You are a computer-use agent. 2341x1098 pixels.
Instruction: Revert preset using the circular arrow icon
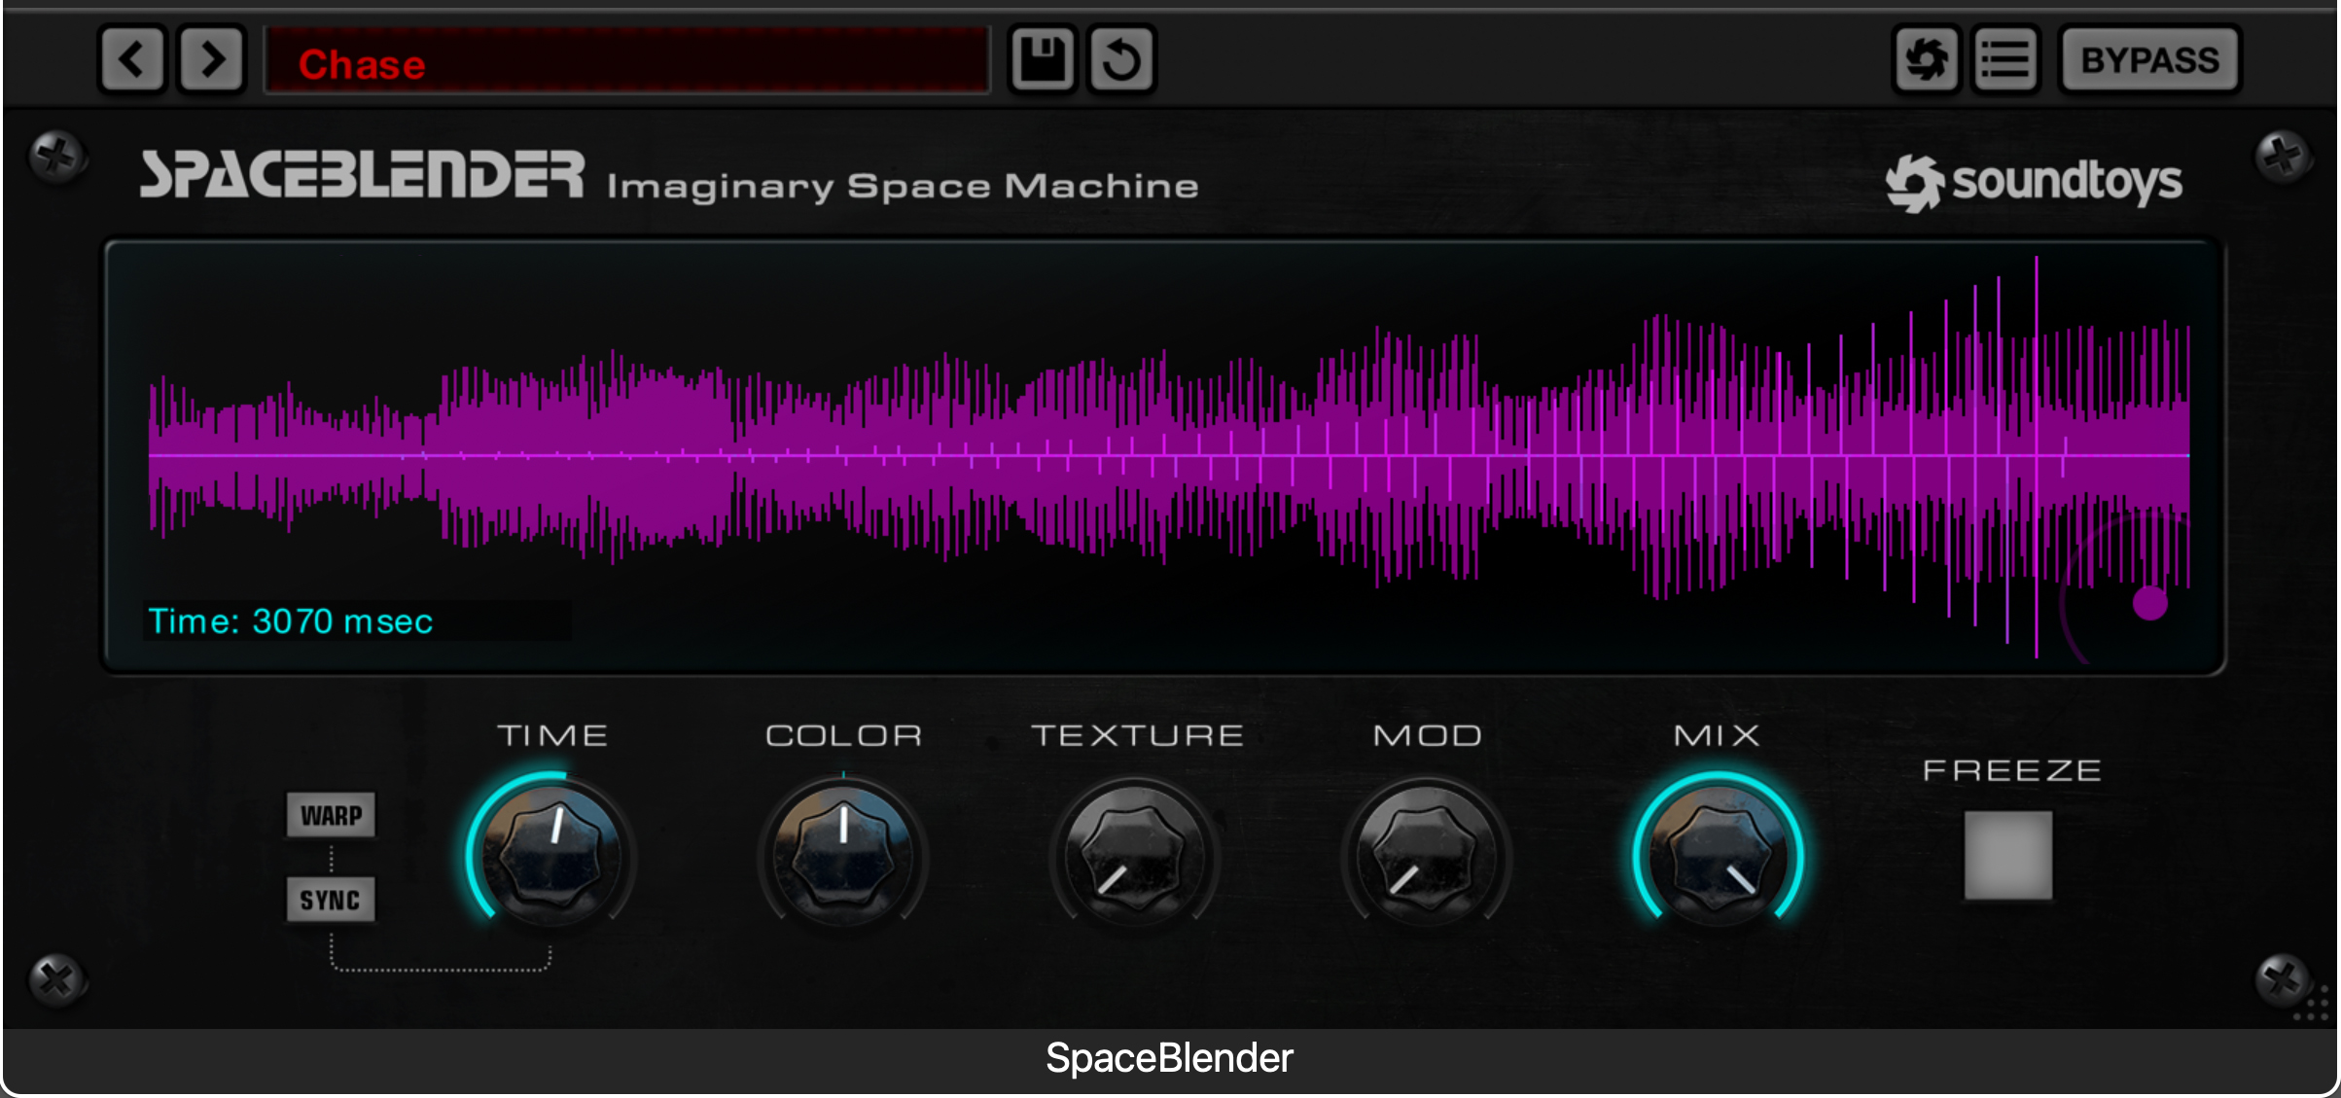(x=1121, y=59)
